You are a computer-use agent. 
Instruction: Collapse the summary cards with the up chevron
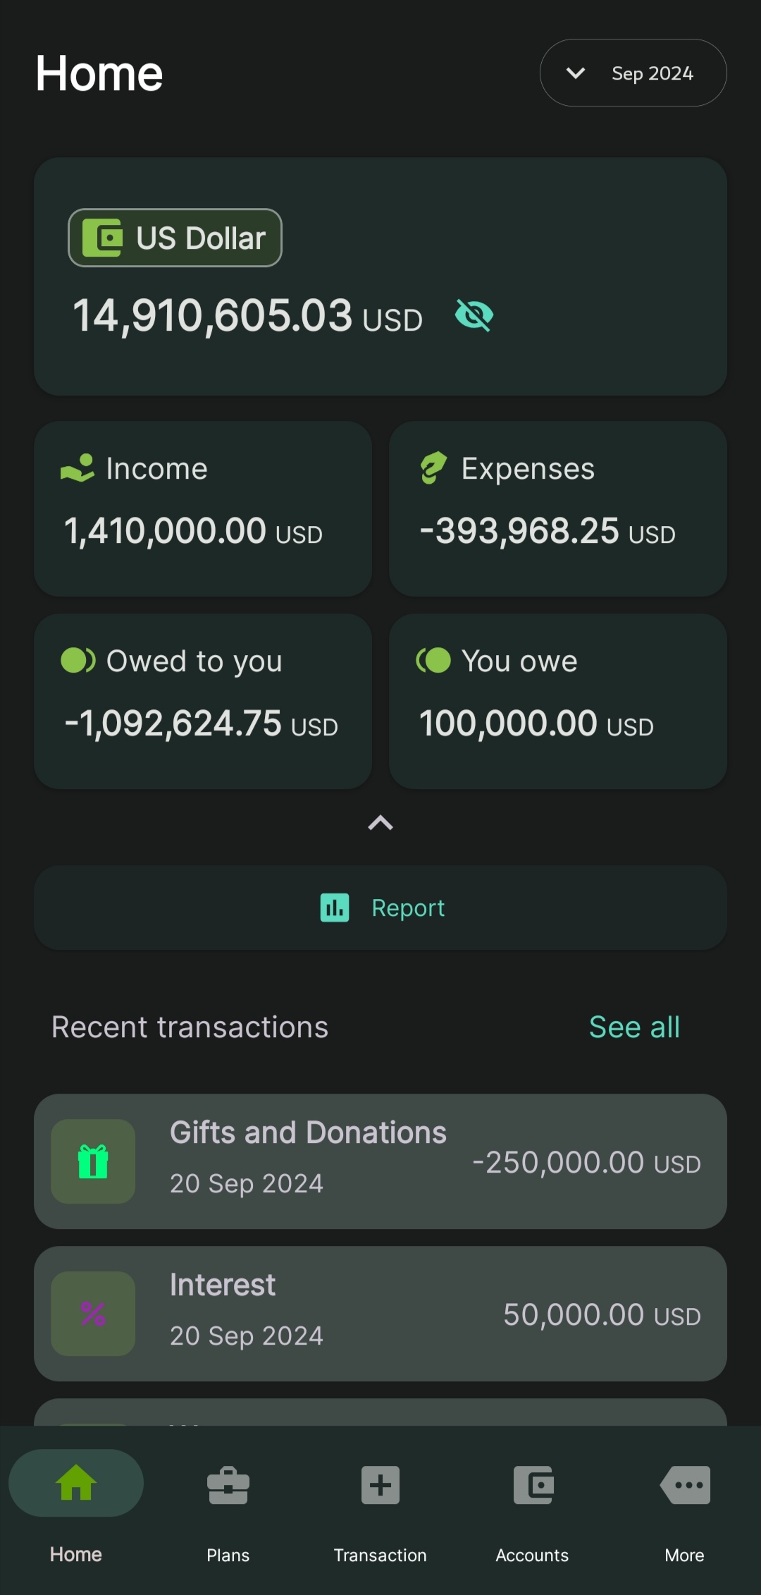tap(380, 823)
